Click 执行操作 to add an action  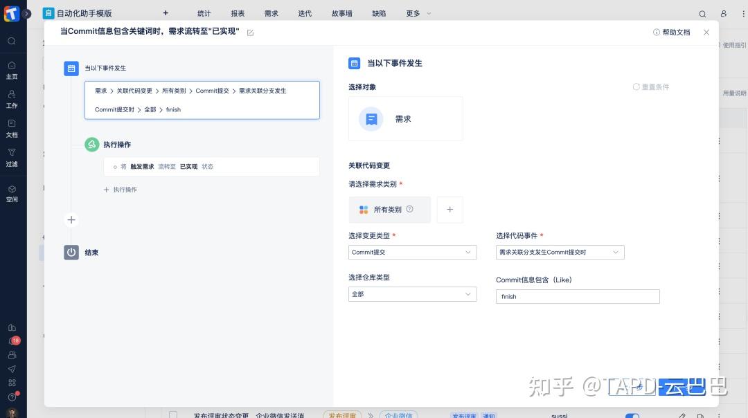(121, 189)
